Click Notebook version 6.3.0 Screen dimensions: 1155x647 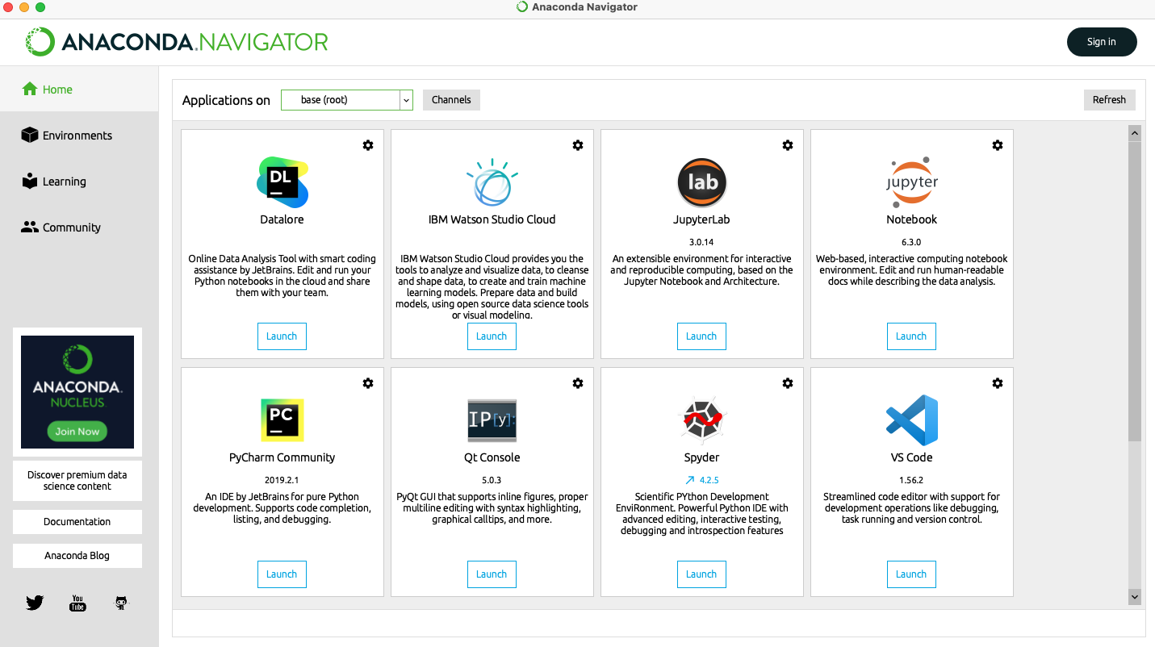pos(911,242)
